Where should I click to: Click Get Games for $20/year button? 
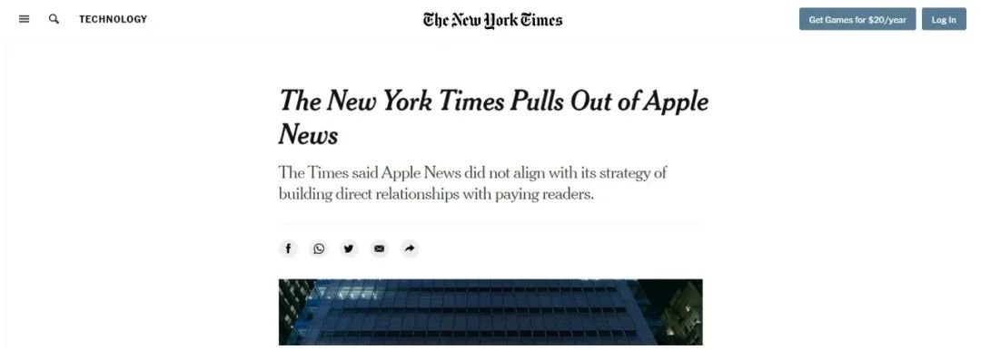coord(857,19)
